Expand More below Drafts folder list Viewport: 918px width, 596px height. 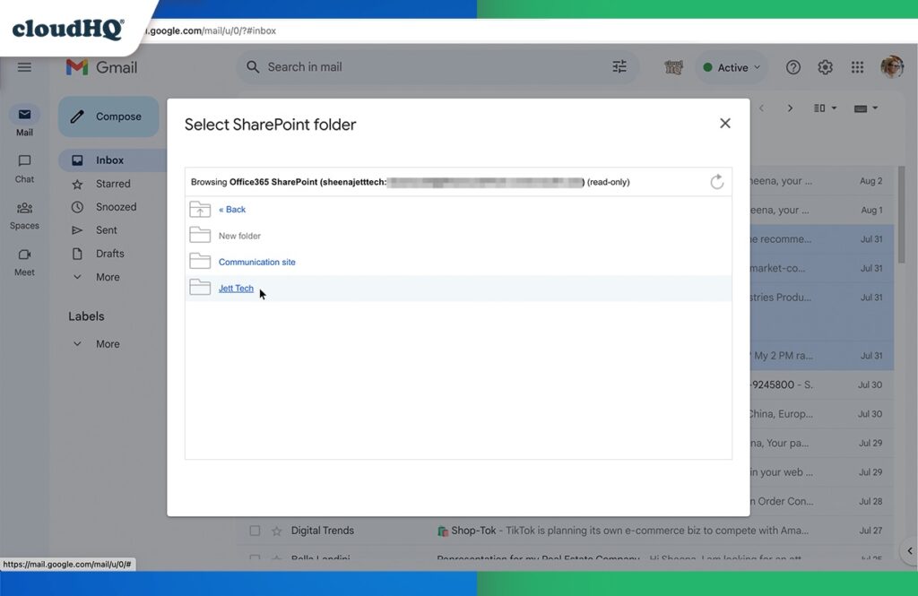pyautogui.click(x=108, y=277)
